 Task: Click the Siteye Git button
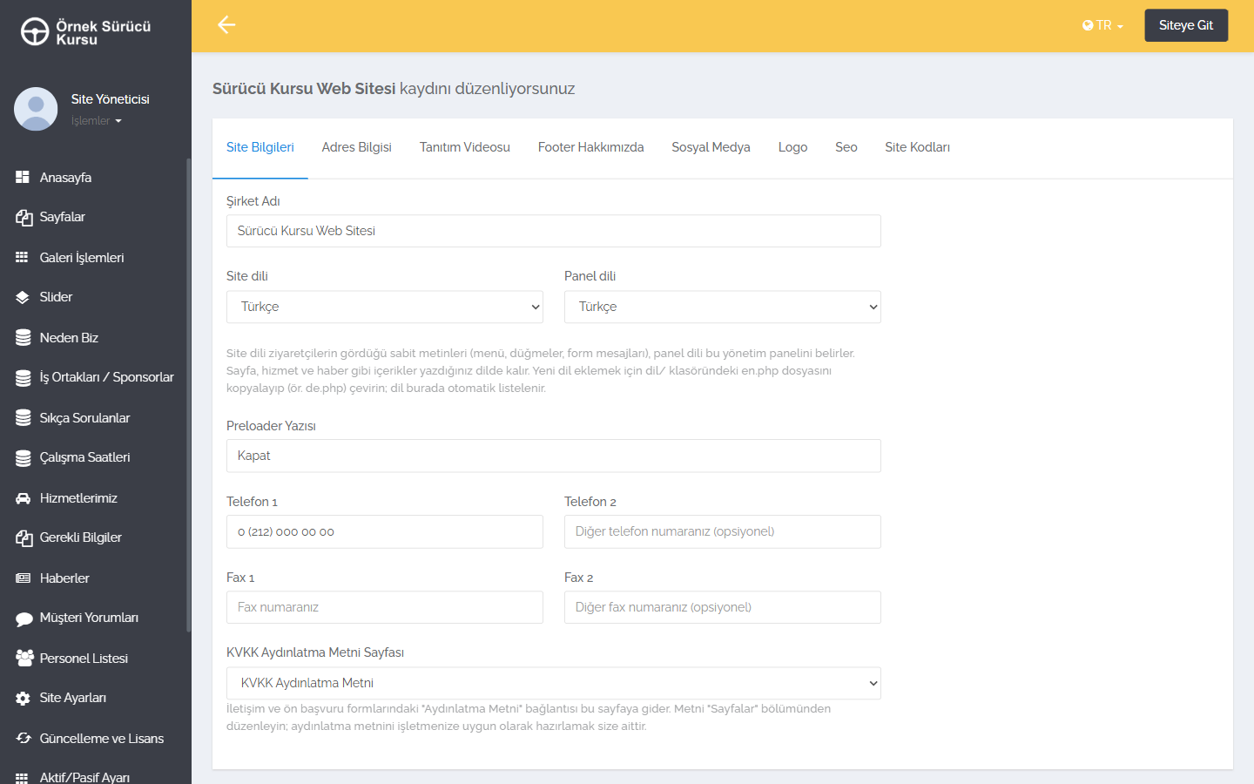(x=1186, y=25)
